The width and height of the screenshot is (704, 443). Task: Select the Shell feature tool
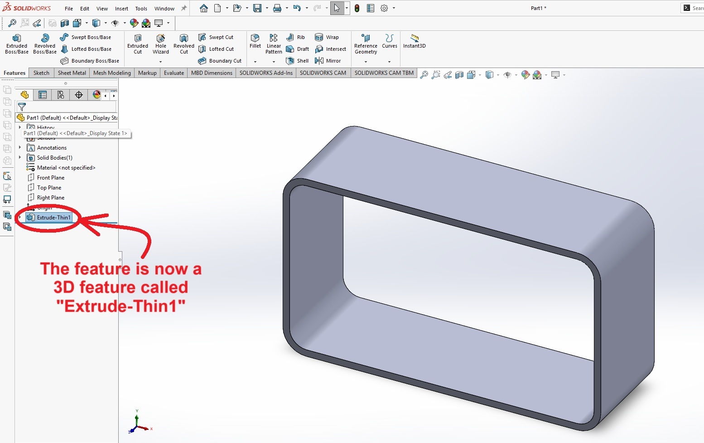point(297,61)
